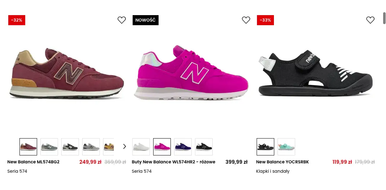Image resolution: width=386 pixels, height=190 pixels.
Task: Click the large pink sneaker product image
Action: tap(191, 73)
